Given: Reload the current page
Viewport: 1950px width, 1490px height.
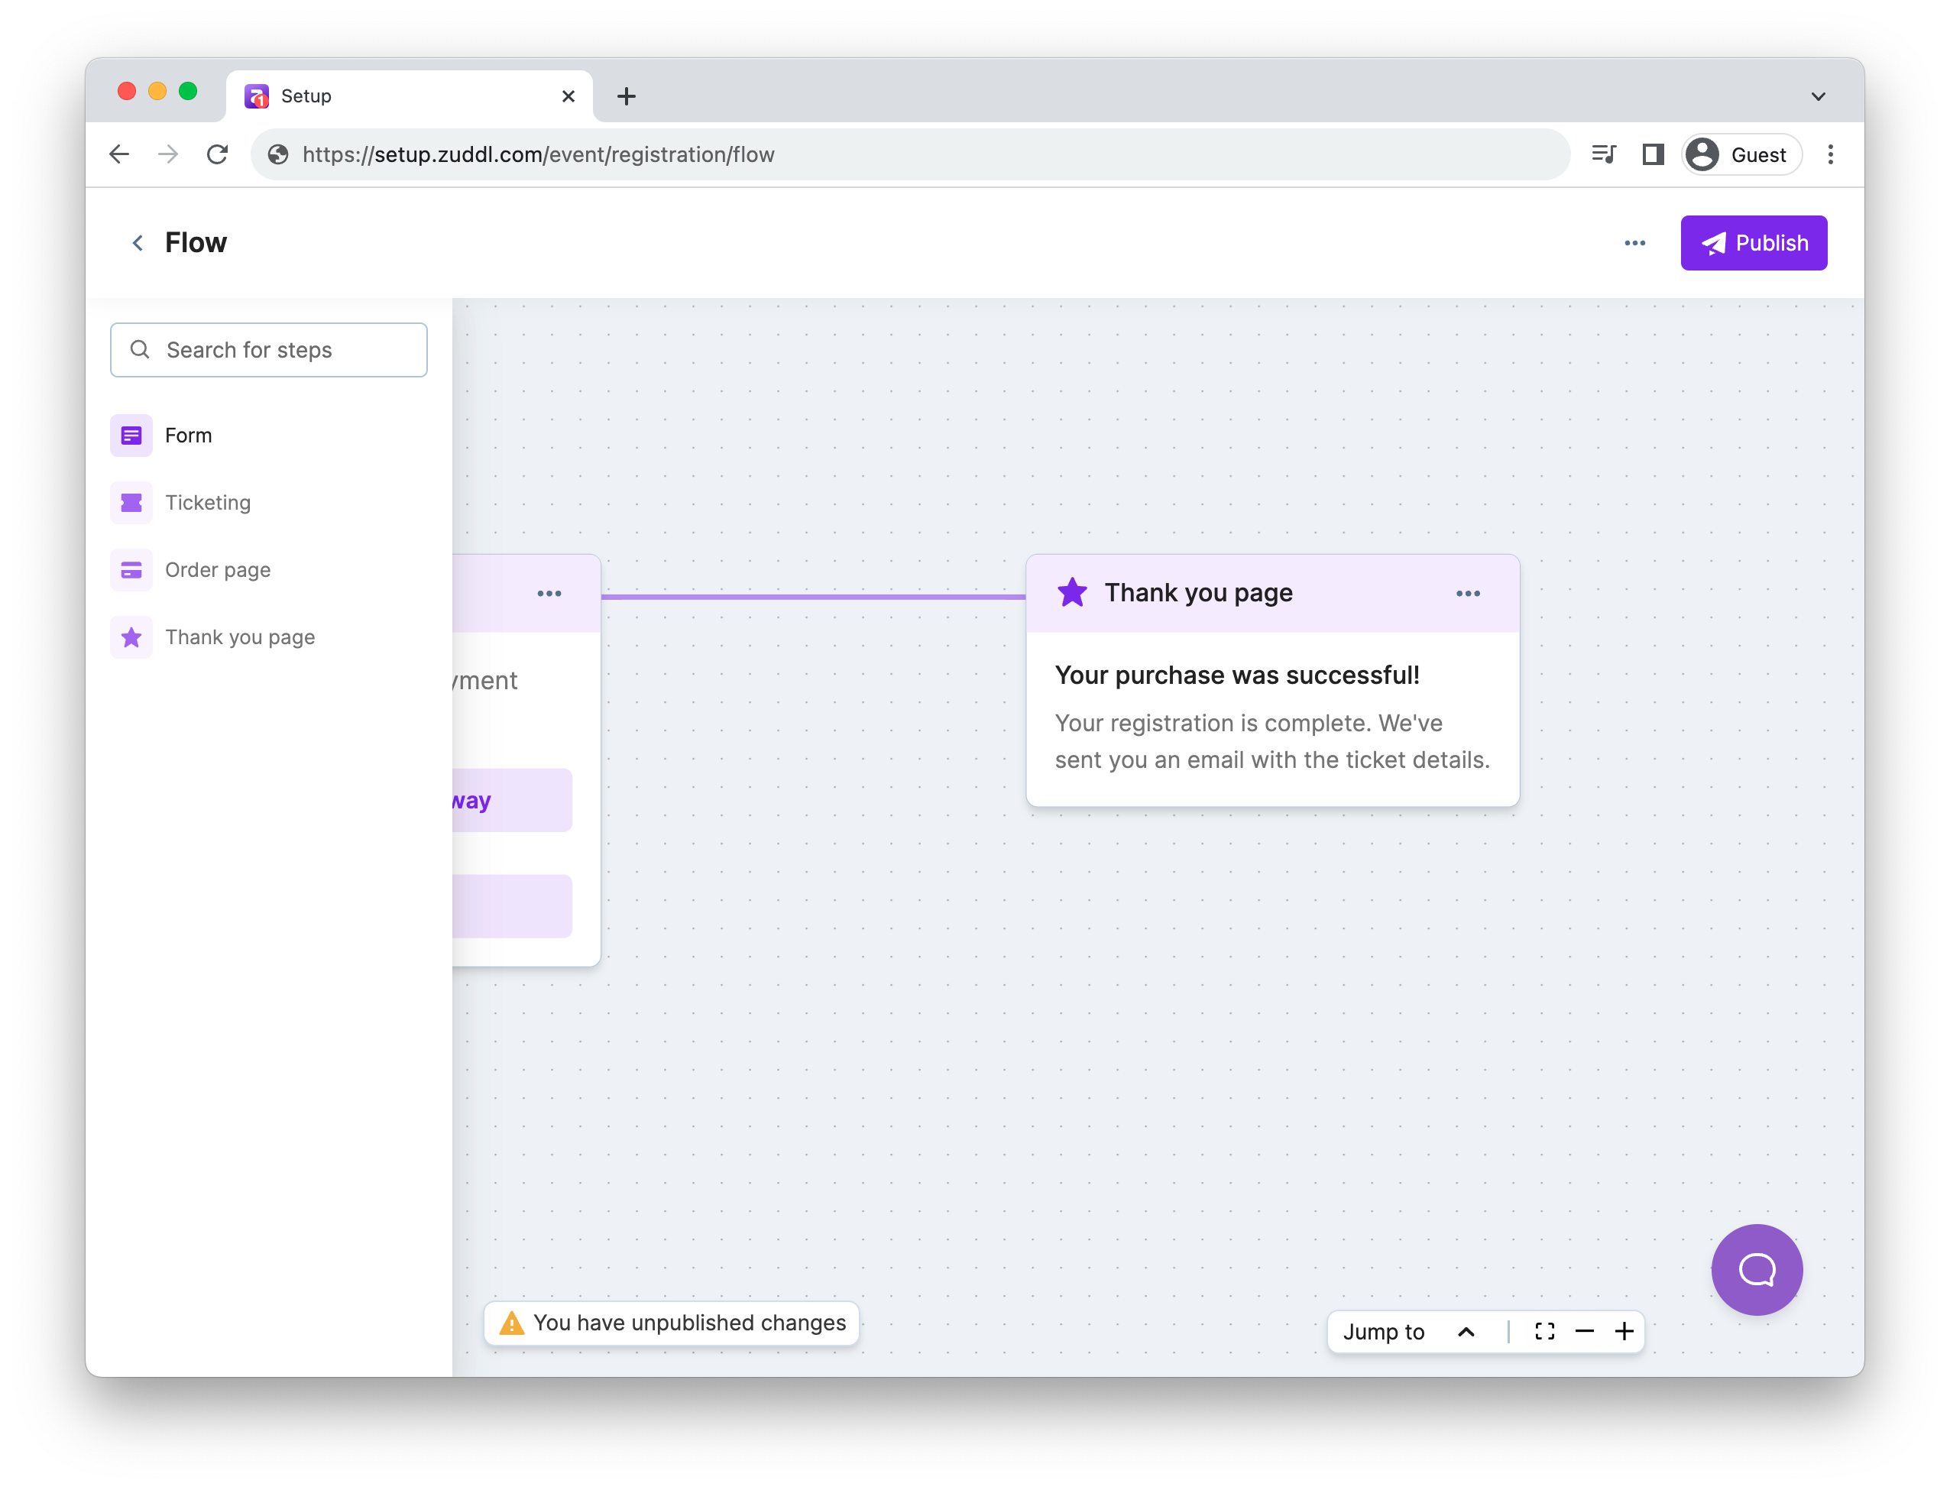Looking at the screenshot, I should (x=217, y=154).
